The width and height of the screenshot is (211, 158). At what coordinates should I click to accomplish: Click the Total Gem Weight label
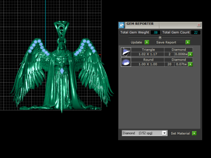pyautogui.click(x=135, y=32)
